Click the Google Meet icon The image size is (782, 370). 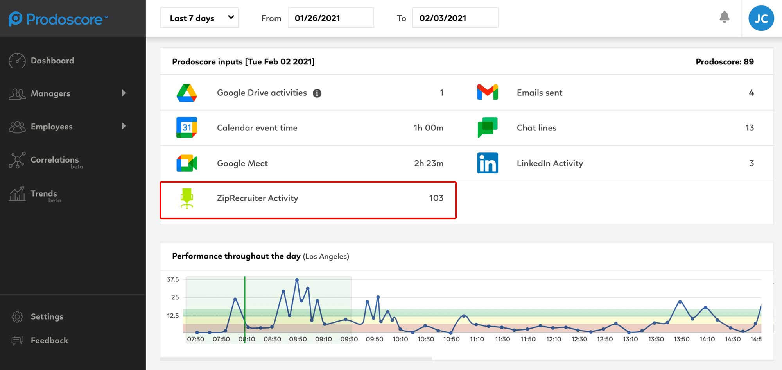(187, 163)
